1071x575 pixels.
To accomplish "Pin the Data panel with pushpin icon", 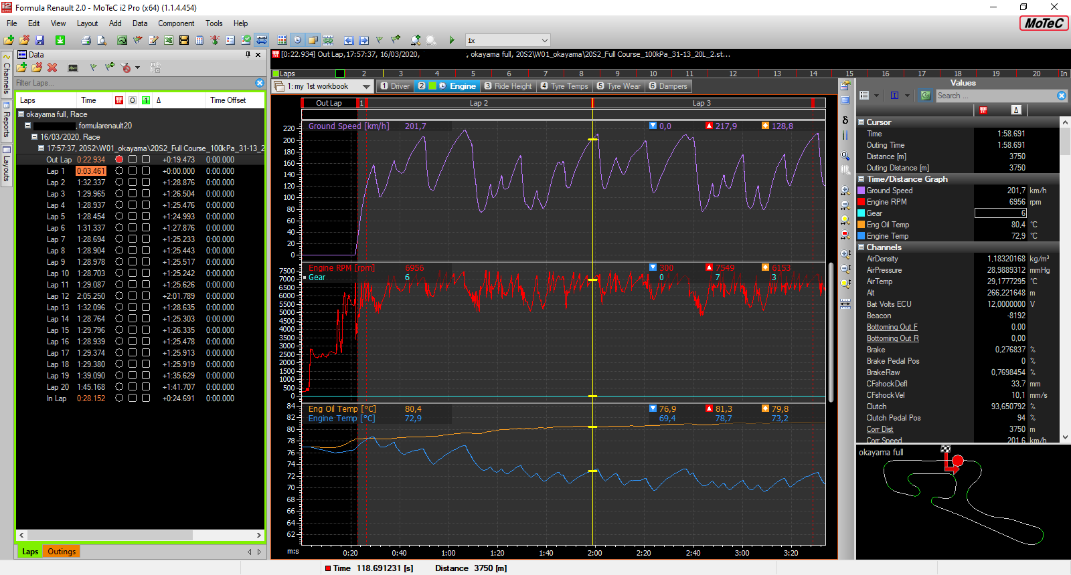I will click(248, 55).
